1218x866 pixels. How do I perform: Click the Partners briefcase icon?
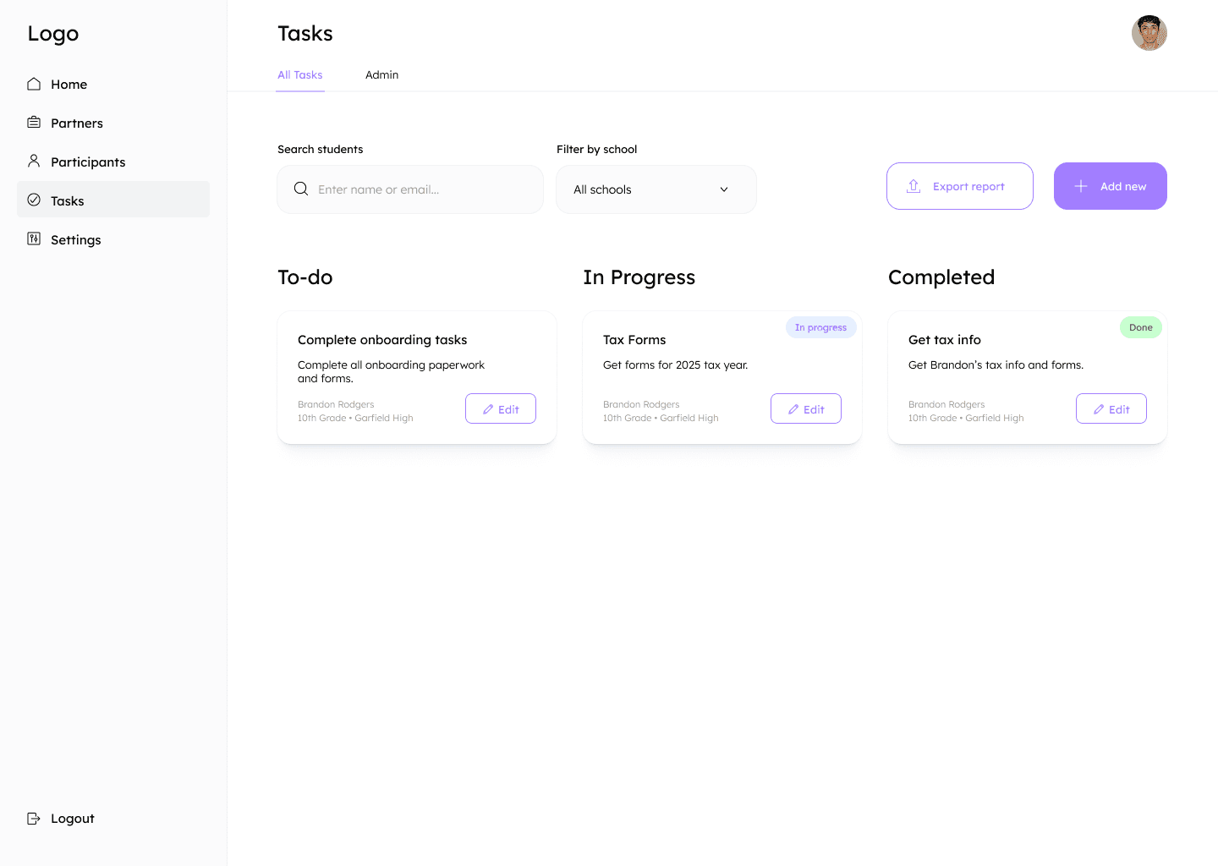click(x=34, y=123)
